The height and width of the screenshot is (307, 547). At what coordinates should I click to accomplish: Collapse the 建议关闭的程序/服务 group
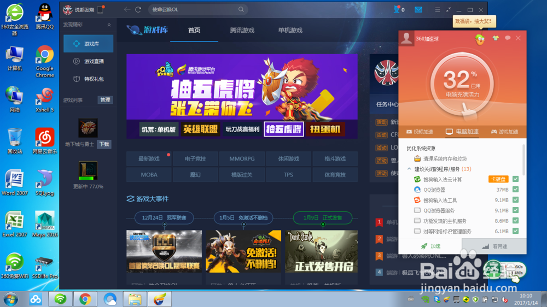tap(409, 169)
